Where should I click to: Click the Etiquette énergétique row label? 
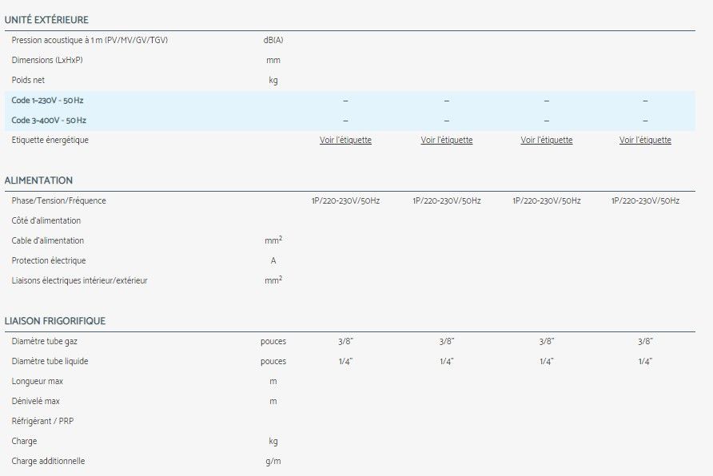pyautogui.click(x=50, y=141)
